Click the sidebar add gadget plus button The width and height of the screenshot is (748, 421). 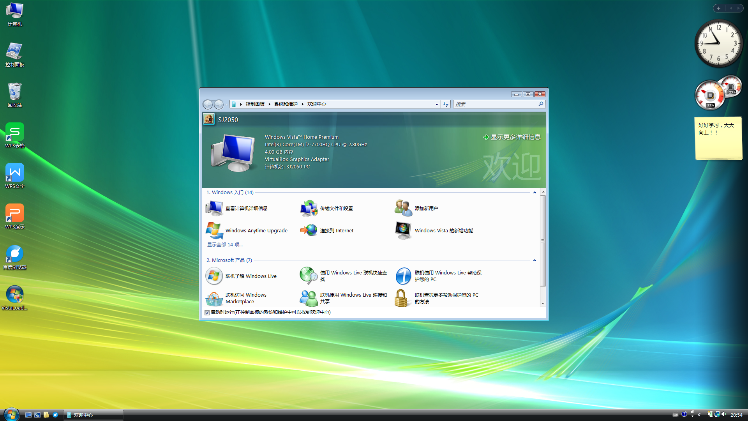coord(719,8)
